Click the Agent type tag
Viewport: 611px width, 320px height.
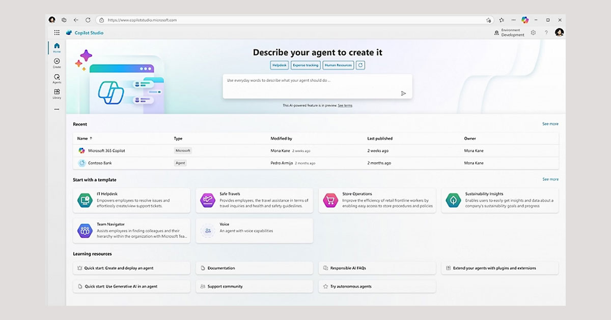tap(180, 163)
